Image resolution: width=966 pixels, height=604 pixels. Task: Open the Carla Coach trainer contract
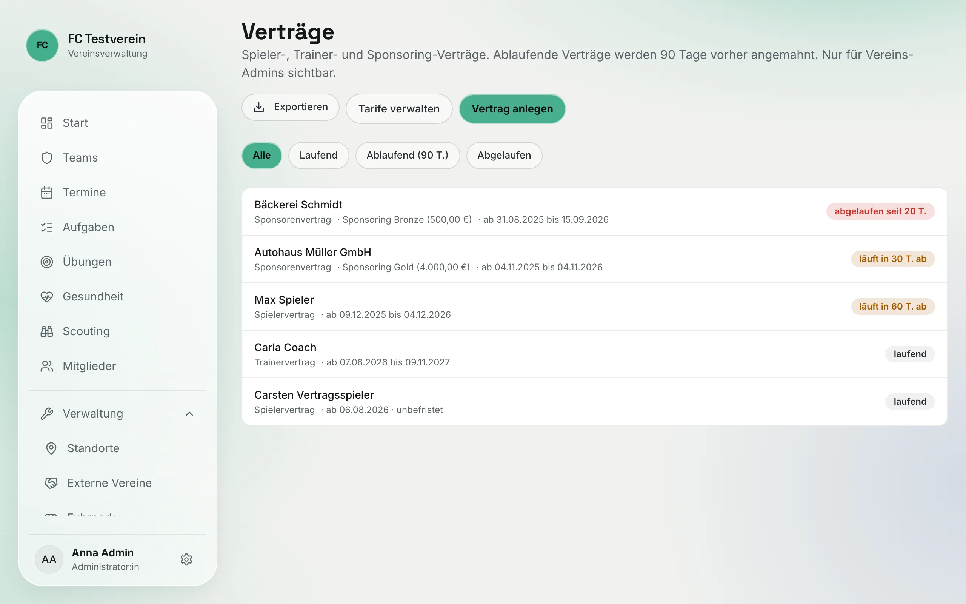594,354
